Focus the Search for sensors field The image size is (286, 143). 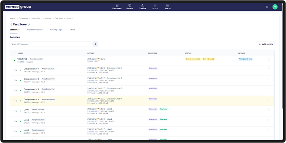50,44
